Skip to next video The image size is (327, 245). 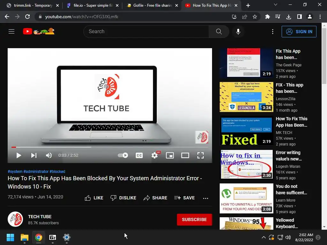(34, 155)
